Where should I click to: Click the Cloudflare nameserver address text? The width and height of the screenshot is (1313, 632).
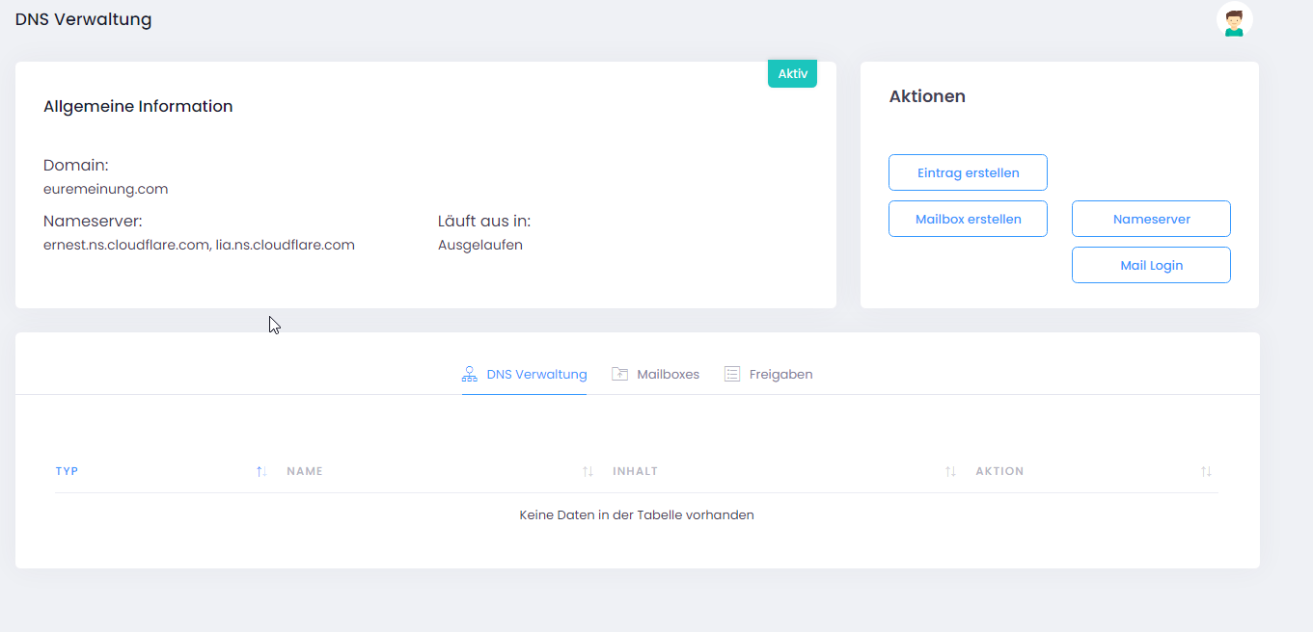click(x=199, y=245)
